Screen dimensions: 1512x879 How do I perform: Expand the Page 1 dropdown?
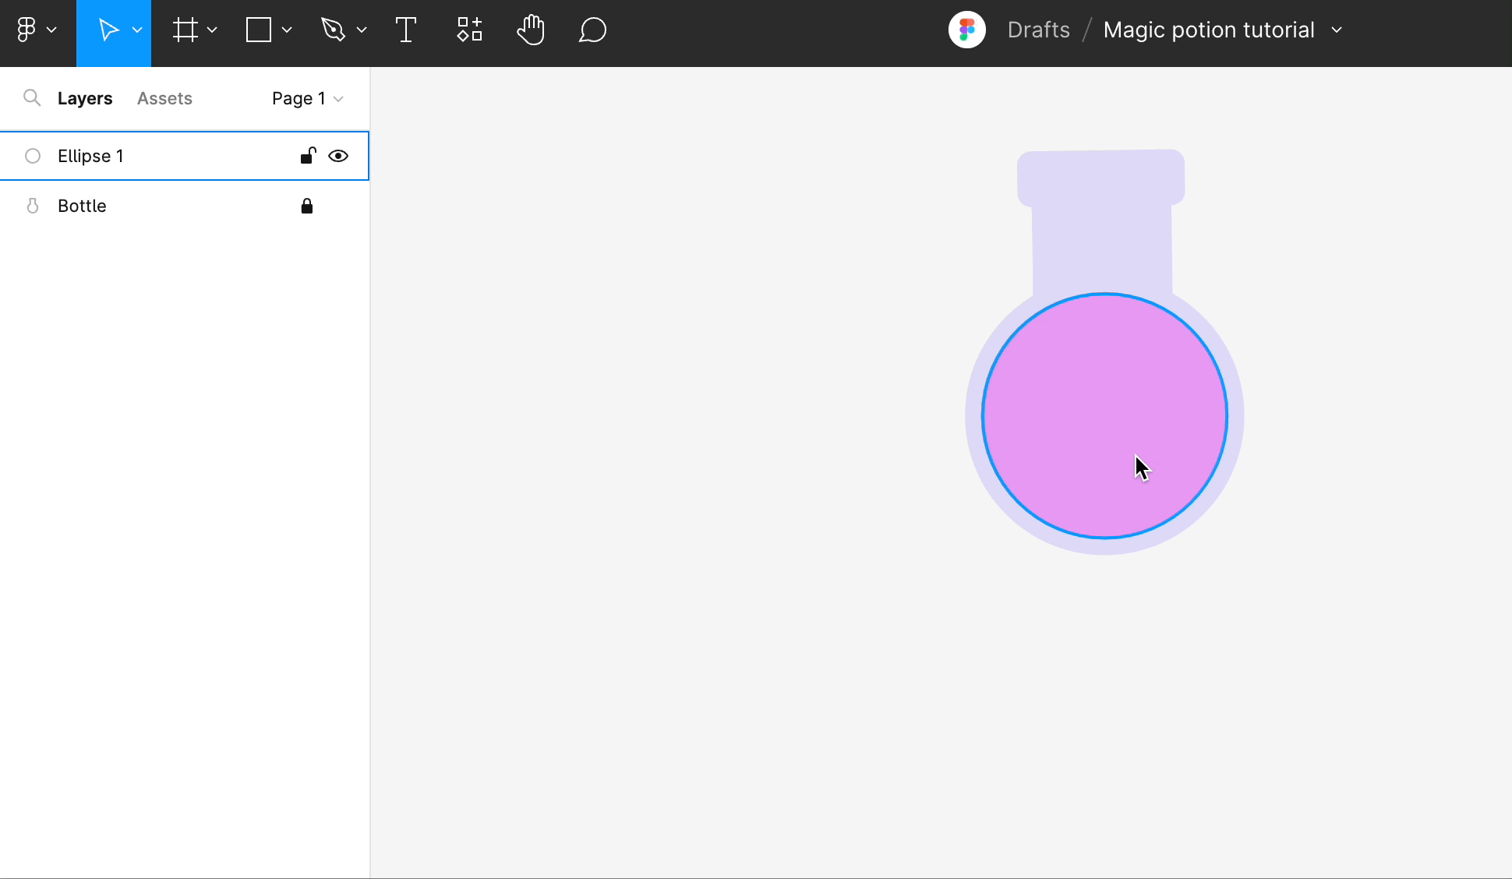click(x=307, y=98)
